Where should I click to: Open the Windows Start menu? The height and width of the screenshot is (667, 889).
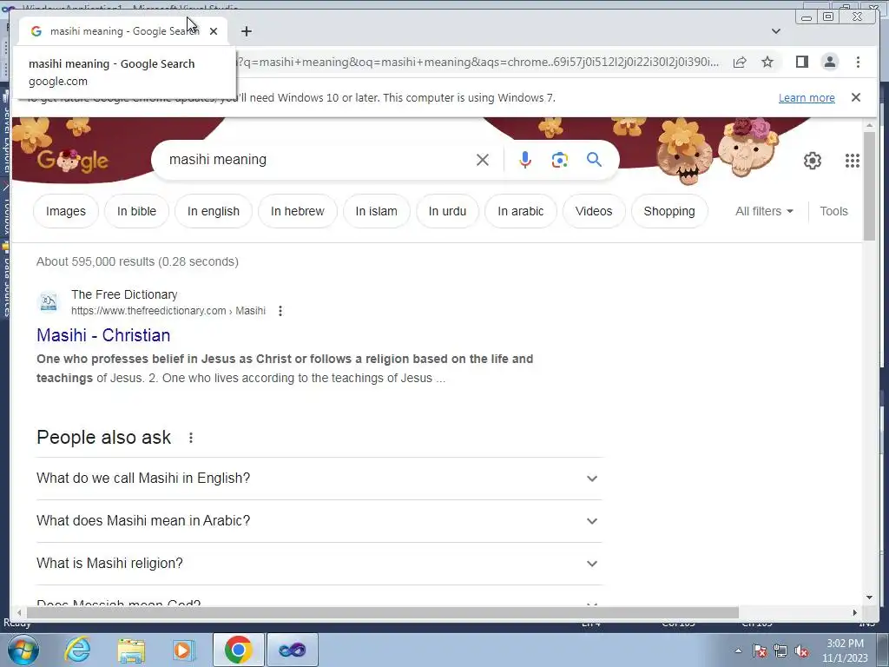tap(22, 650)
